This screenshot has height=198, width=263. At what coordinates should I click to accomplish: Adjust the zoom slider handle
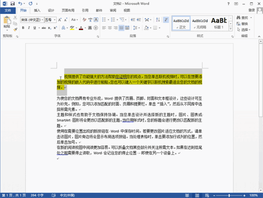click(x=229, y=196)
